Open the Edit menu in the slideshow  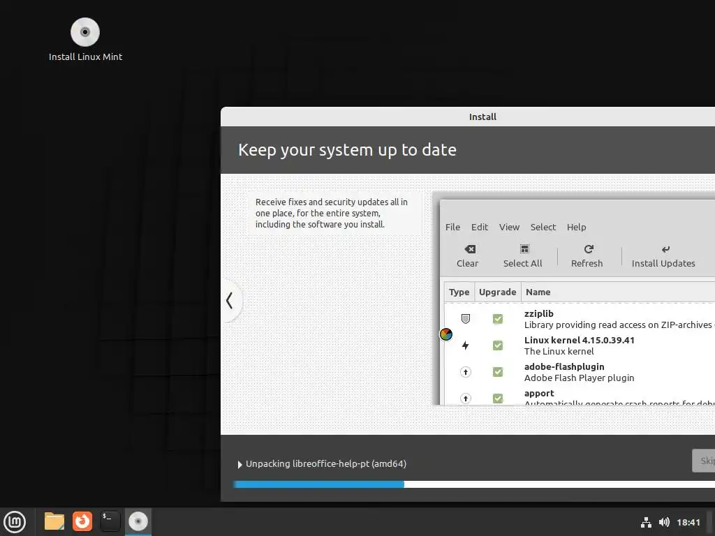tap(479, 227)
